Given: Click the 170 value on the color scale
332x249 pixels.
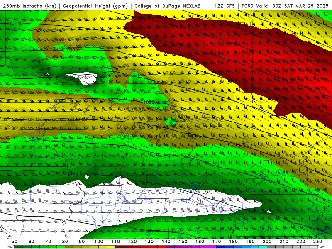Looking at the screenshot, I should [217, 242].
